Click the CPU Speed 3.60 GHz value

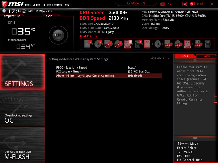point(118,13)
